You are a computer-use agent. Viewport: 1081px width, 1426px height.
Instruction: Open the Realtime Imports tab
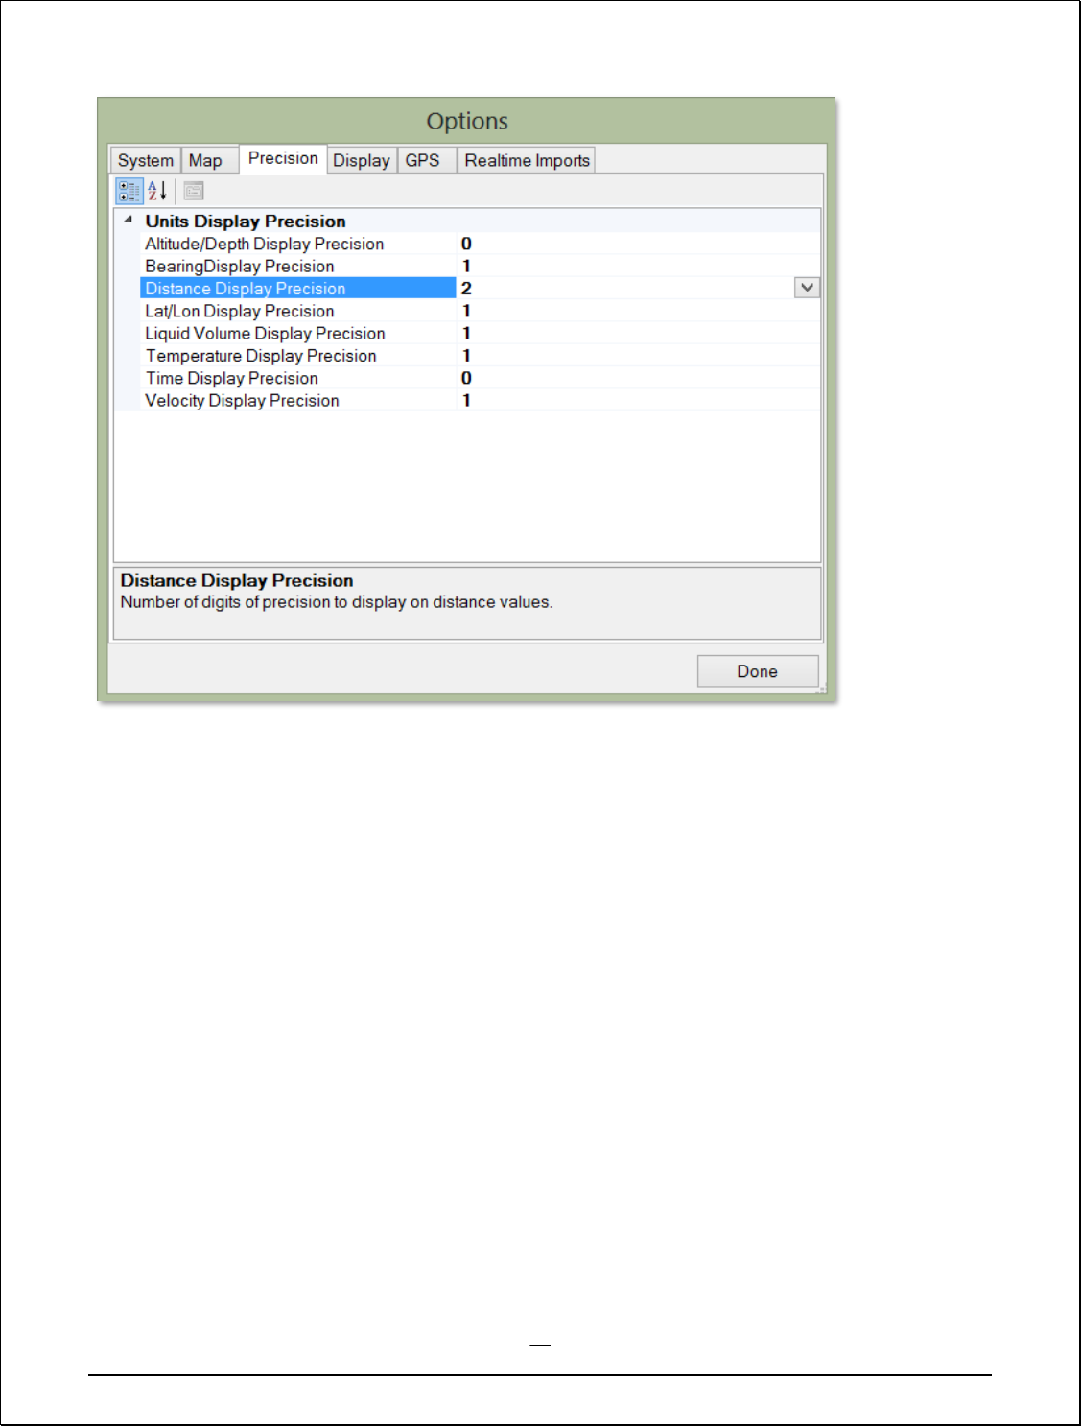pyautogui.click(x=527, y=160)
